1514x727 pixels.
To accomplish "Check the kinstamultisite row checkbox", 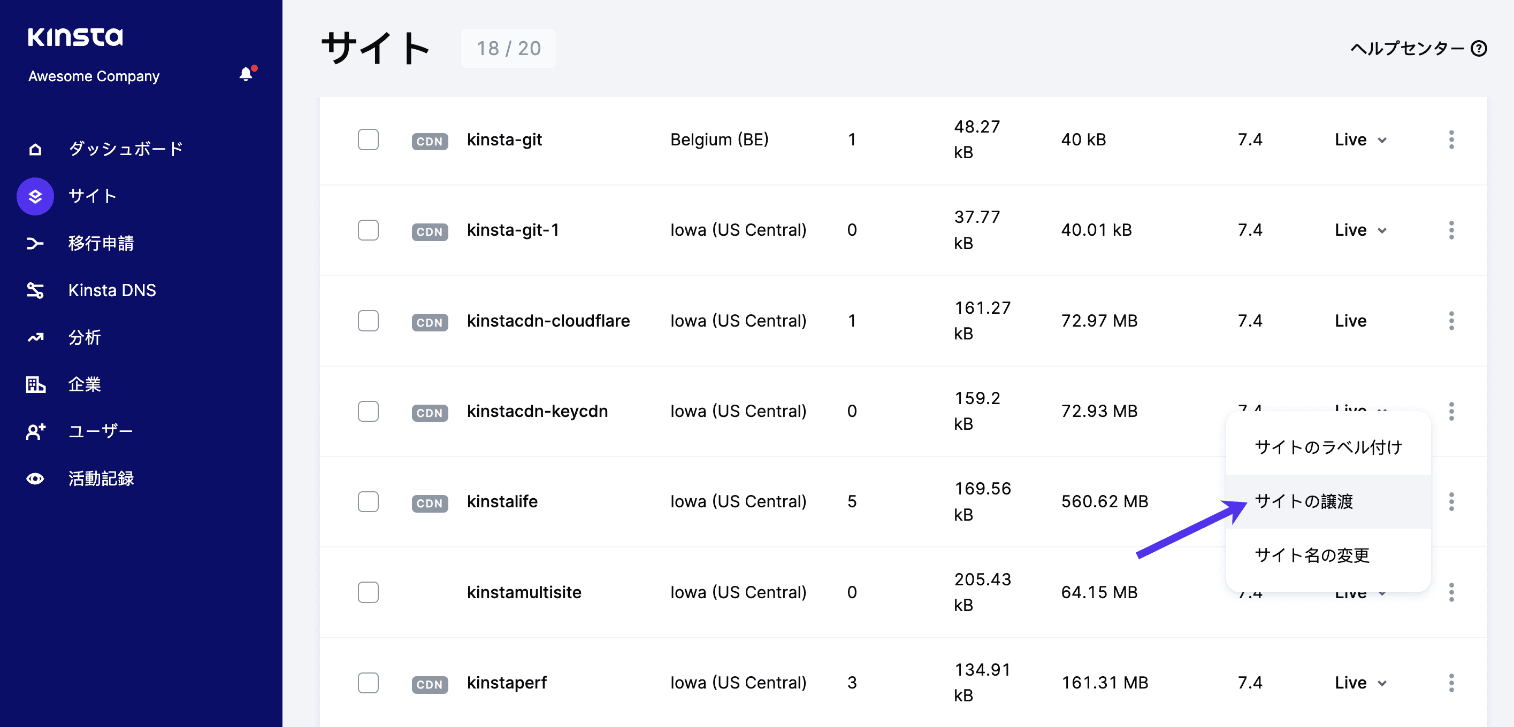I will tap(368, 592).
